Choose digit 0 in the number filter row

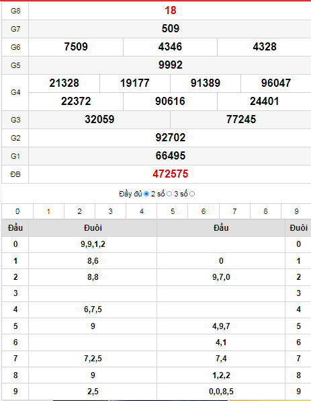click(17, 211)
